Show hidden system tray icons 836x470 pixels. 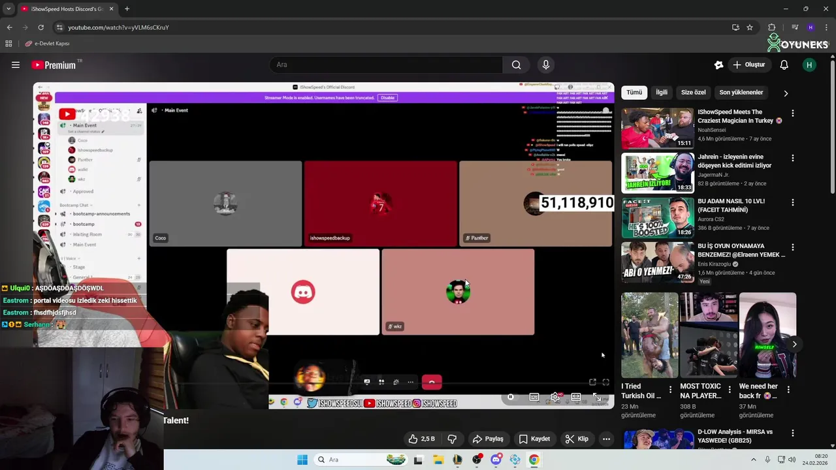753,460
